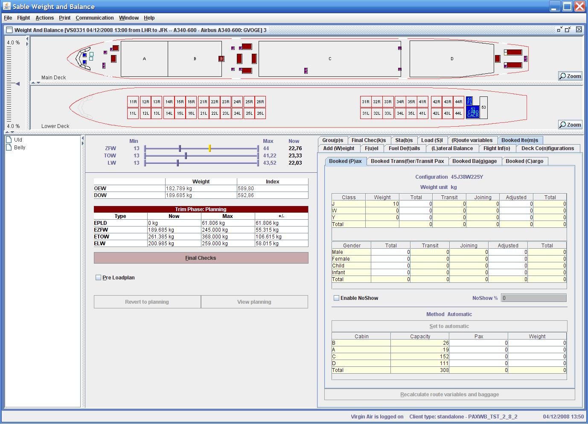Select the Uld document icon in the tree
Image resolution: width=588 pixels, height=424 pixels.
pos(9,139)
